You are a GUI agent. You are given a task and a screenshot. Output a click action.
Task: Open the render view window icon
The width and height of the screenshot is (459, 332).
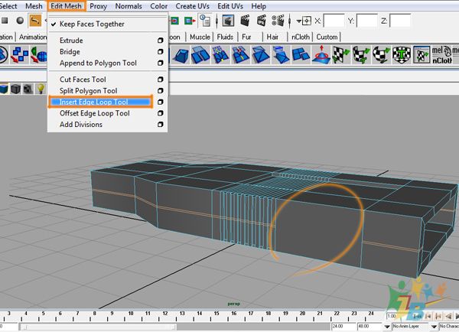tap(228, 21)
